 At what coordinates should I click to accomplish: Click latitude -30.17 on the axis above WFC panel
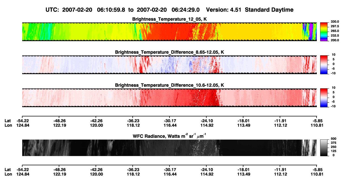click(170, 121)
